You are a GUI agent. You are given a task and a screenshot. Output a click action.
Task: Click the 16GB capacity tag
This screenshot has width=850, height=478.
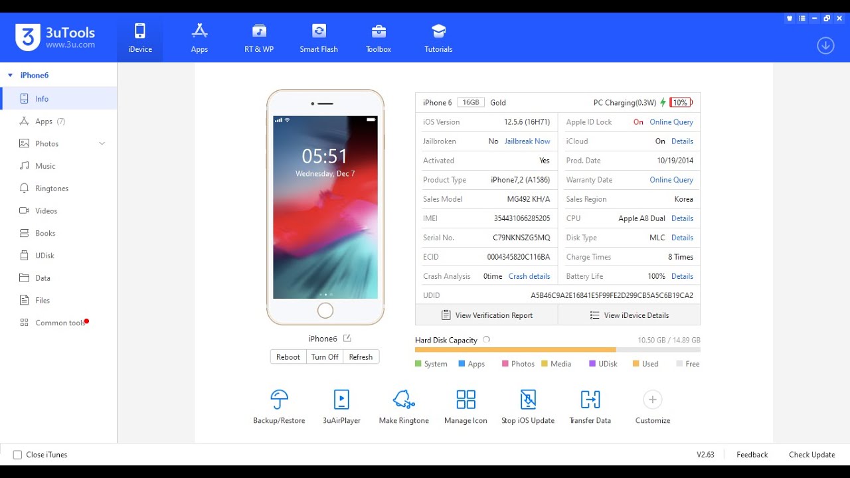click(x=471, y=103)
